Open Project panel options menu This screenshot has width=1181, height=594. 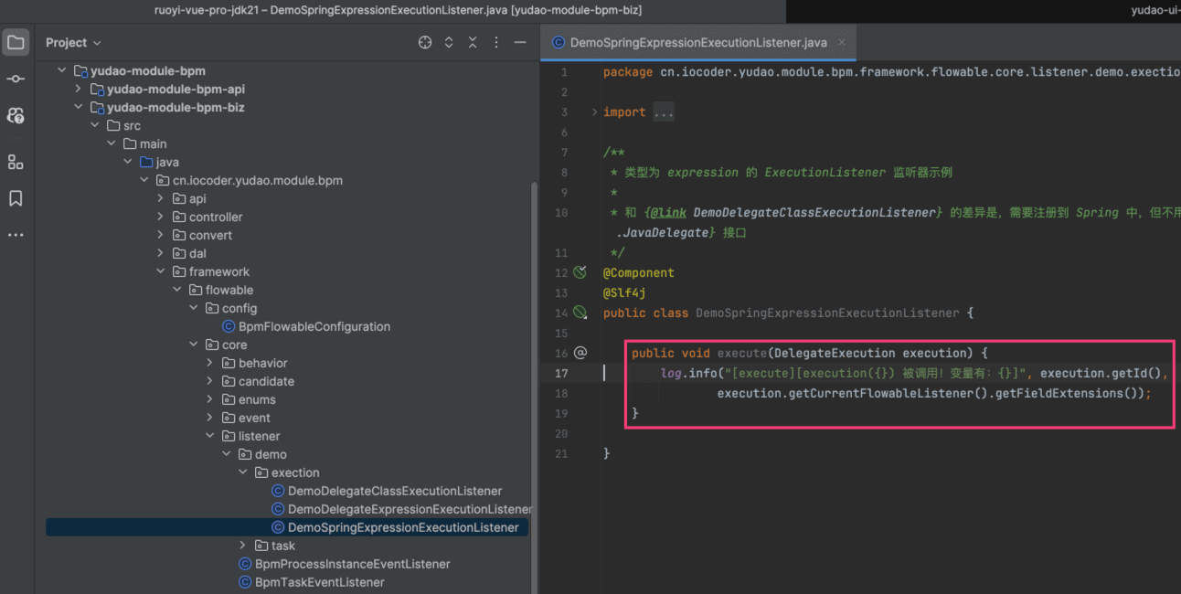pos(496,43)
